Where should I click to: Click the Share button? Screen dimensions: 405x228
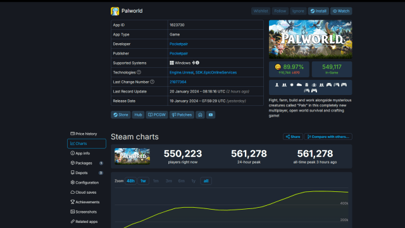[293, 137]
